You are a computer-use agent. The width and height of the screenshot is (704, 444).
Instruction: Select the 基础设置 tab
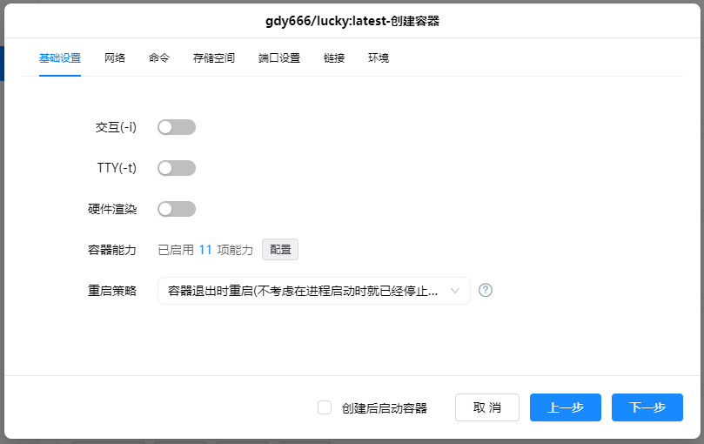click(60, 58)
